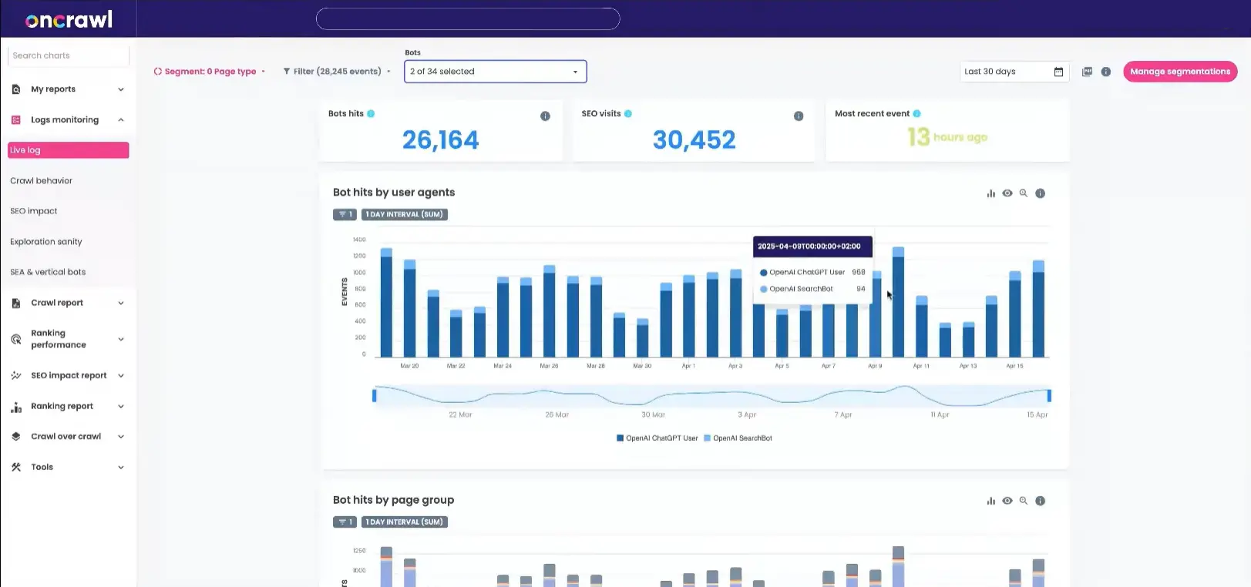Click left handle of chart range slider
Screen dimensions: 1251x587
tap(375, 395)
